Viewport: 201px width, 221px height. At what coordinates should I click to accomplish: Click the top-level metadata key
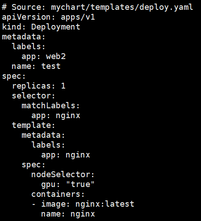click(24, 37)
